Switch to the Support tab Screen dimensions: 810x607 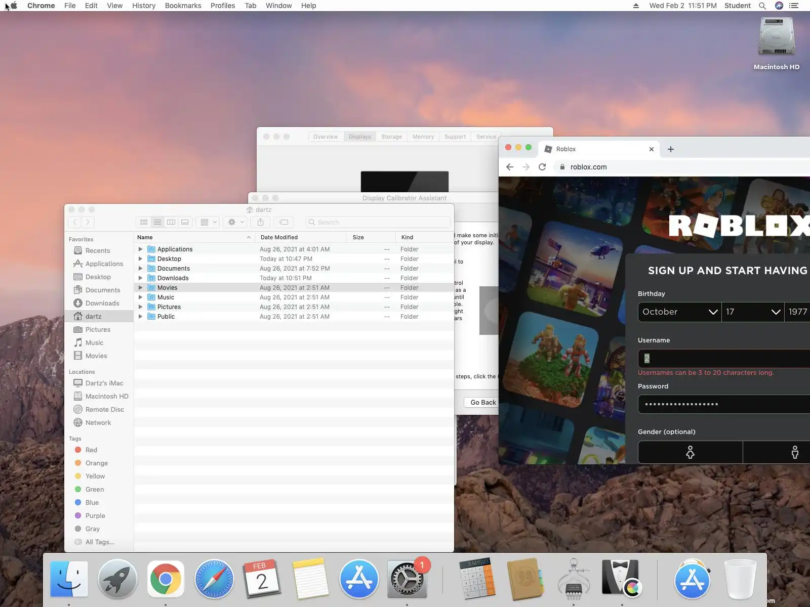455,137
